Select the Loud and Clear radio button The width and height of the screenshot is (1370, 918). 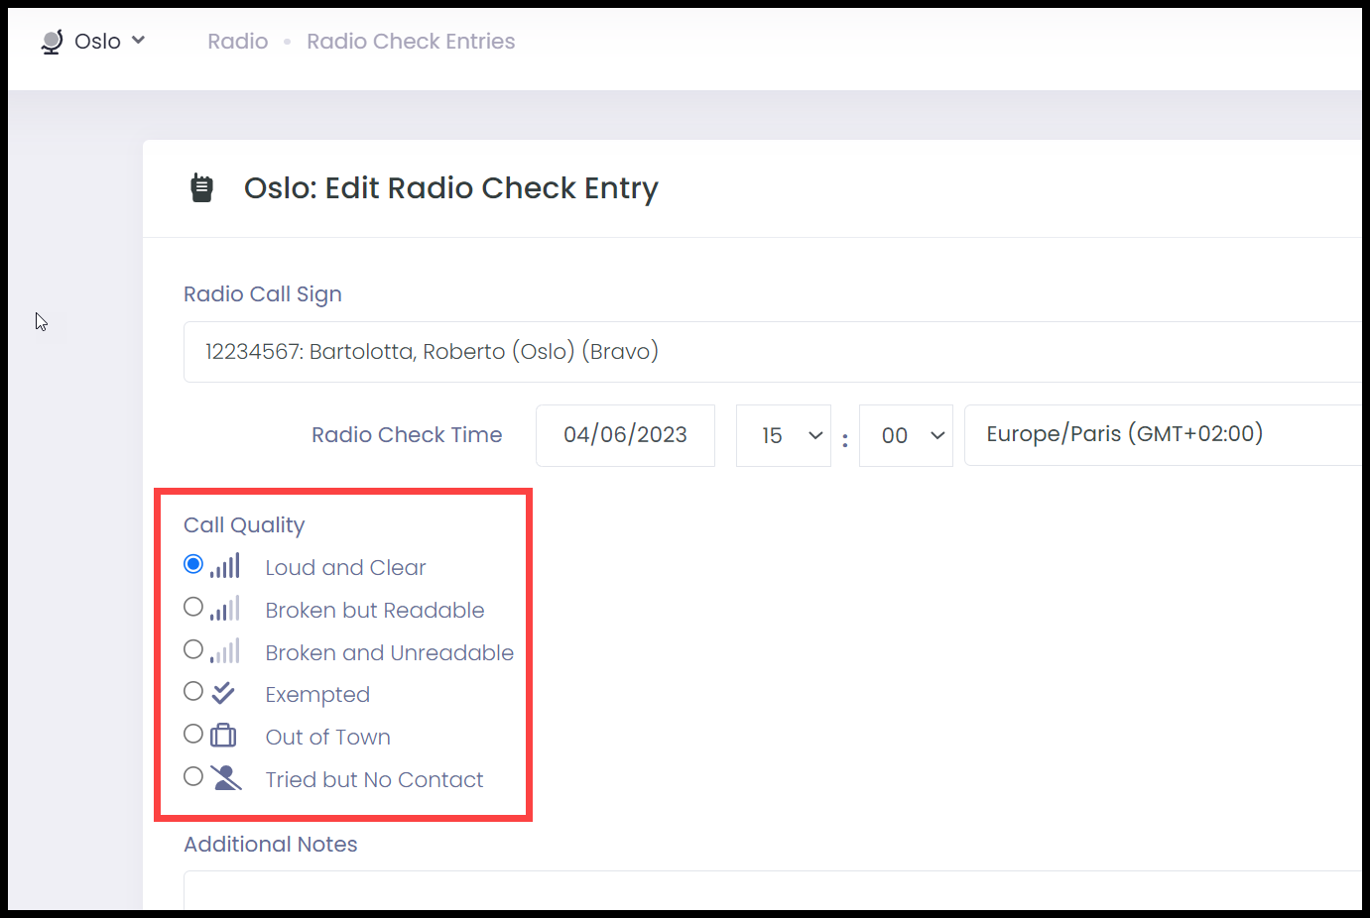[x=193, y=564]
